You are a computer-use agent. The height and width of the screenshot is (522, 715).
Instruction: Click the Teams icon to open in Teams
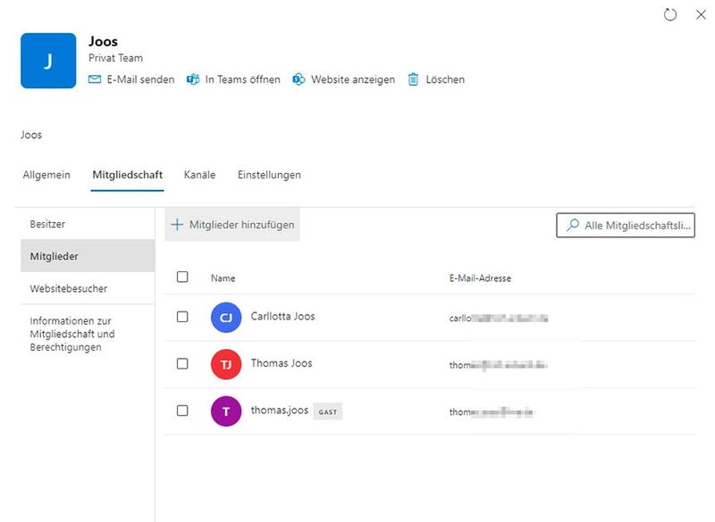[x=193, y=79]
